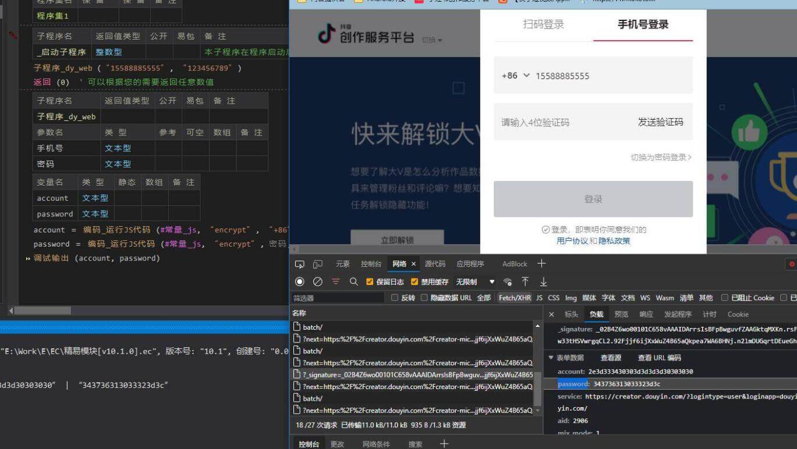Select the ?_signature= request row

point(413,375)
